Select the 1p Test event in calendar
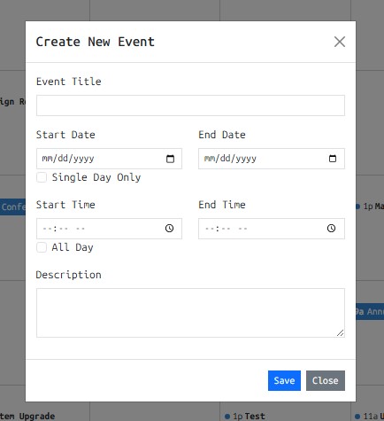 (245, 417)
